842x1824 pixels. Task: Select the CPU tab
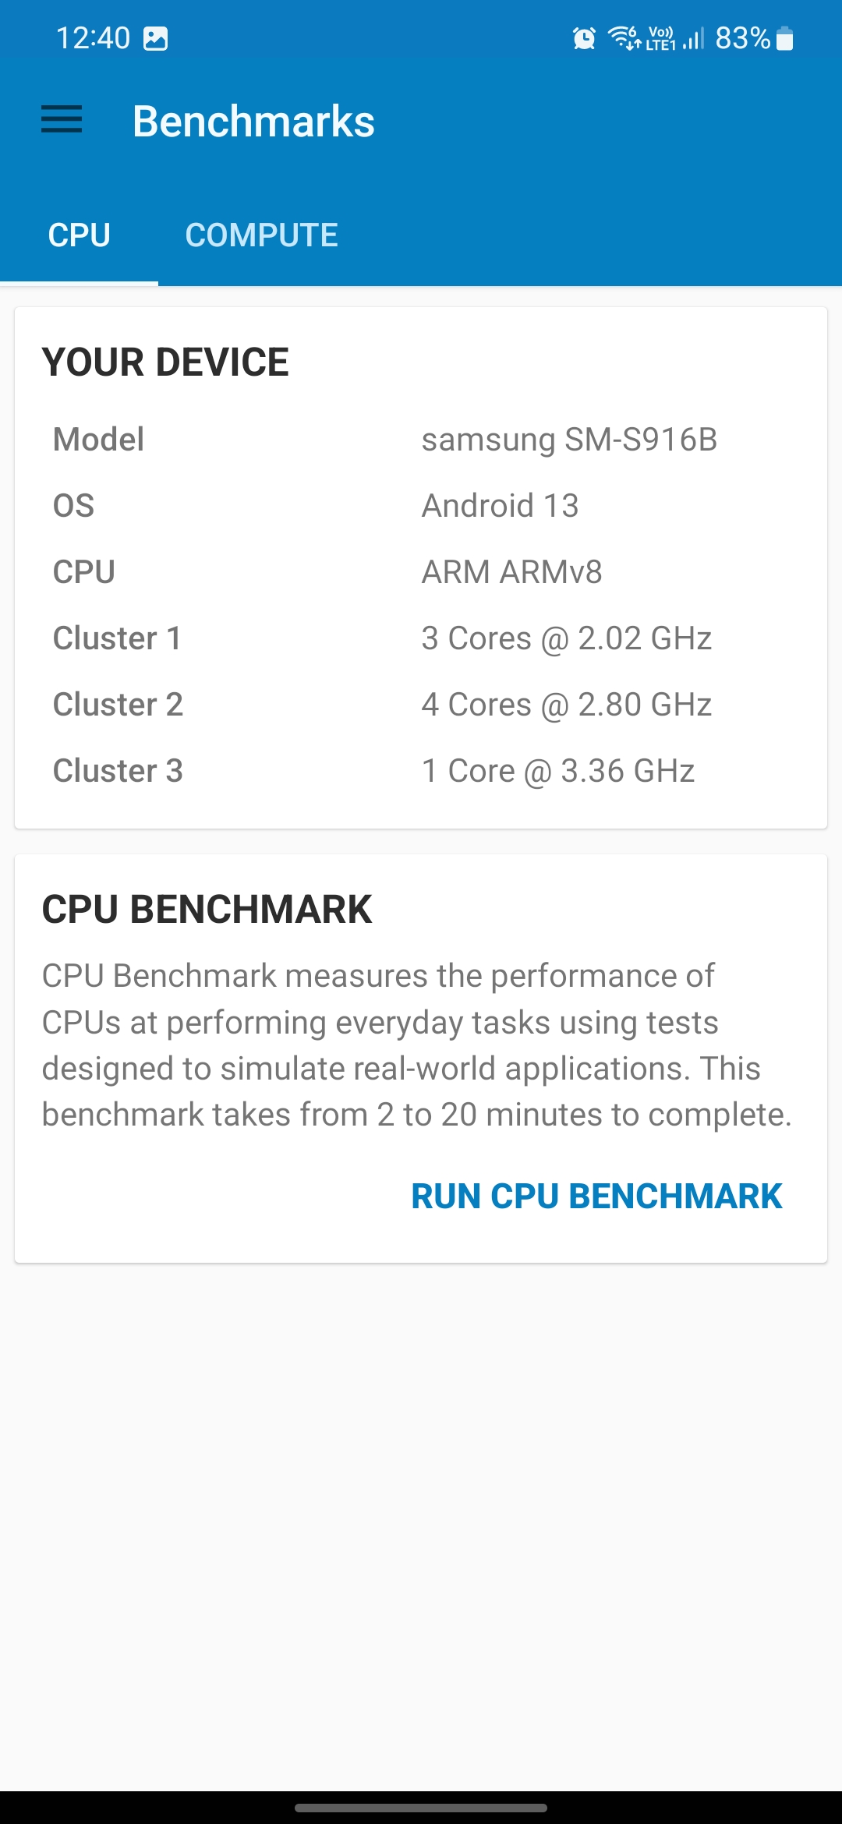[79, 235]
